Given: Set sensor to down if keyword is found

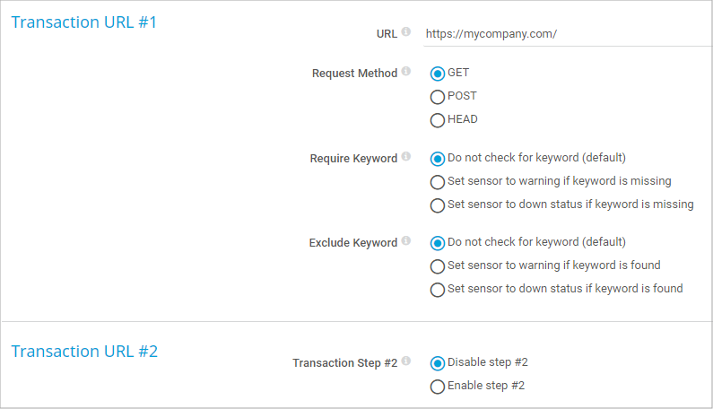Looking at the screenshot, I should tap(438, 290).
